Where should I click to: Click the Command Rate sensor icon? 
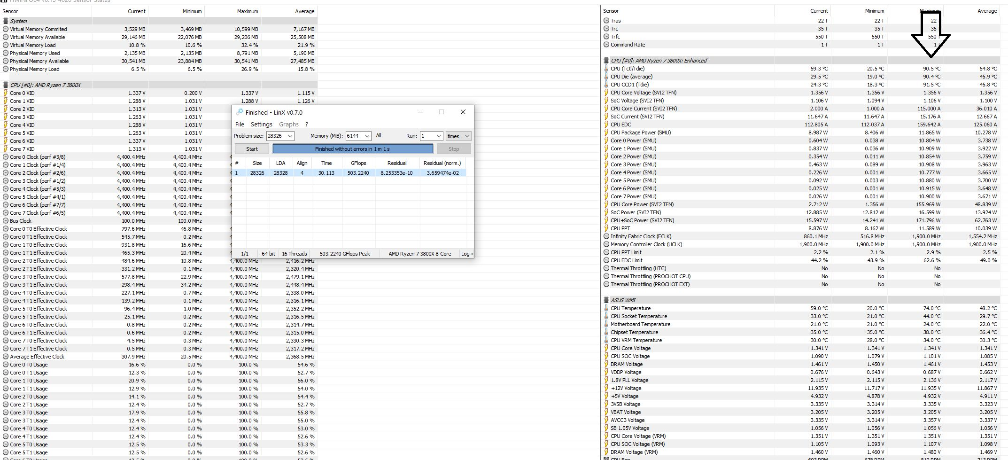(606, 45)
